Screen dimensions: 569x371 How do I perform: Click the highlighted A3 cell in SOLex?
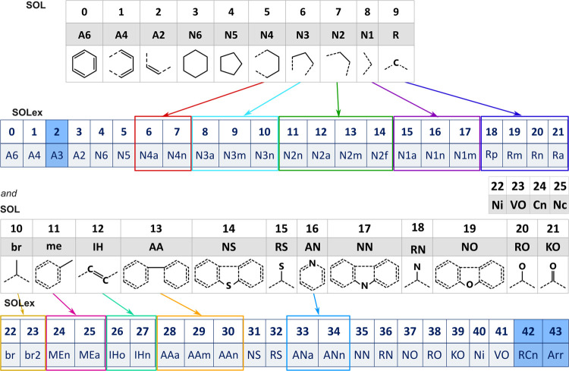57,156
